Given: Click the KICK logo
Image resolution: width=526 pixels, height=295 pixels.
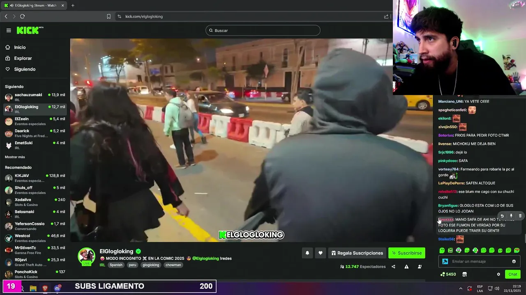Looking at the screenshot, I should coord(30,30).
